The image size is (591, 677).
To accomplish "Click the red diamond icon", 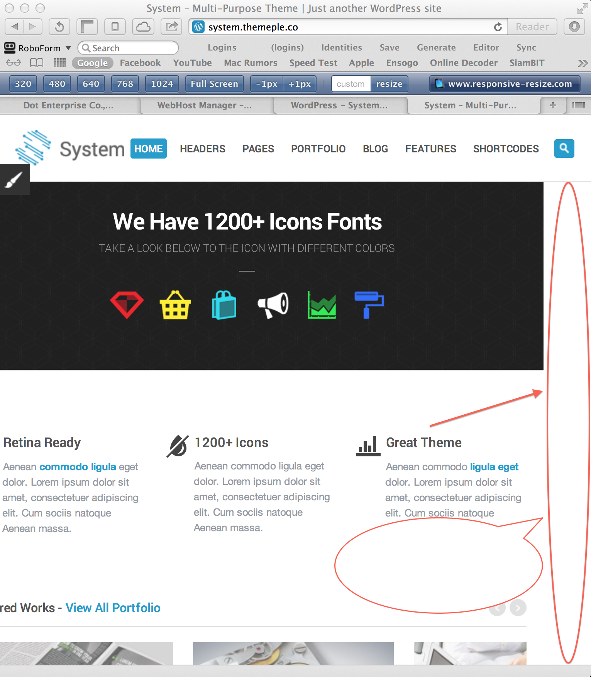I will 127,305.
